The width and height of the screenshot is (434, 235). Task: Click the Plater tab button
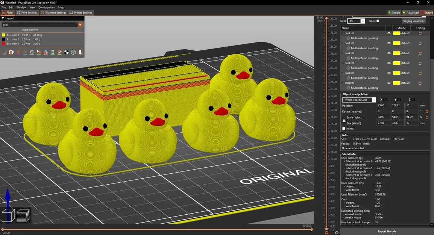click(8, 12)
